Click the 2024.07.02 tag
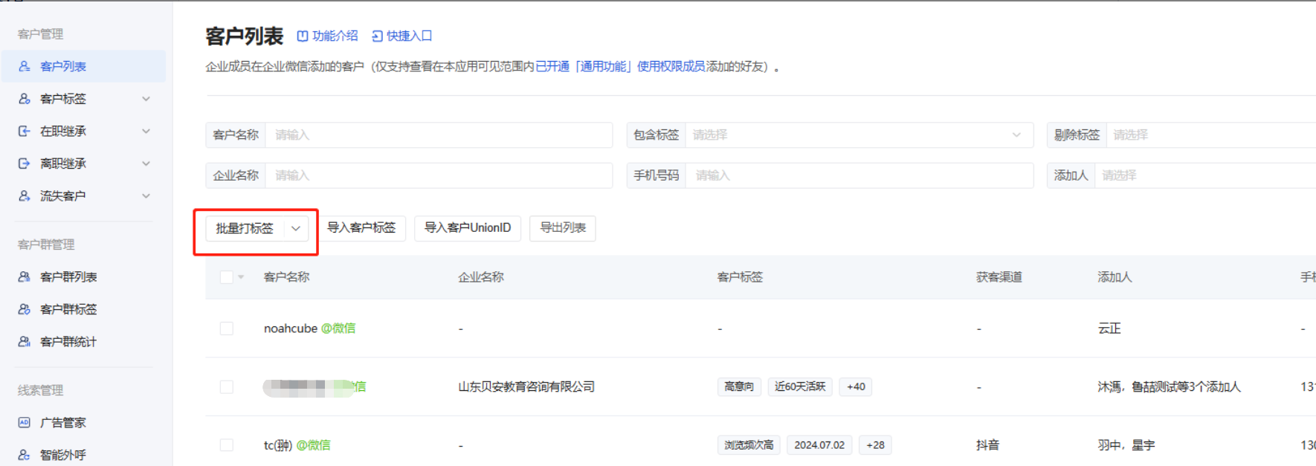Viewport: 1316px width, 466px height. [819, 445]
